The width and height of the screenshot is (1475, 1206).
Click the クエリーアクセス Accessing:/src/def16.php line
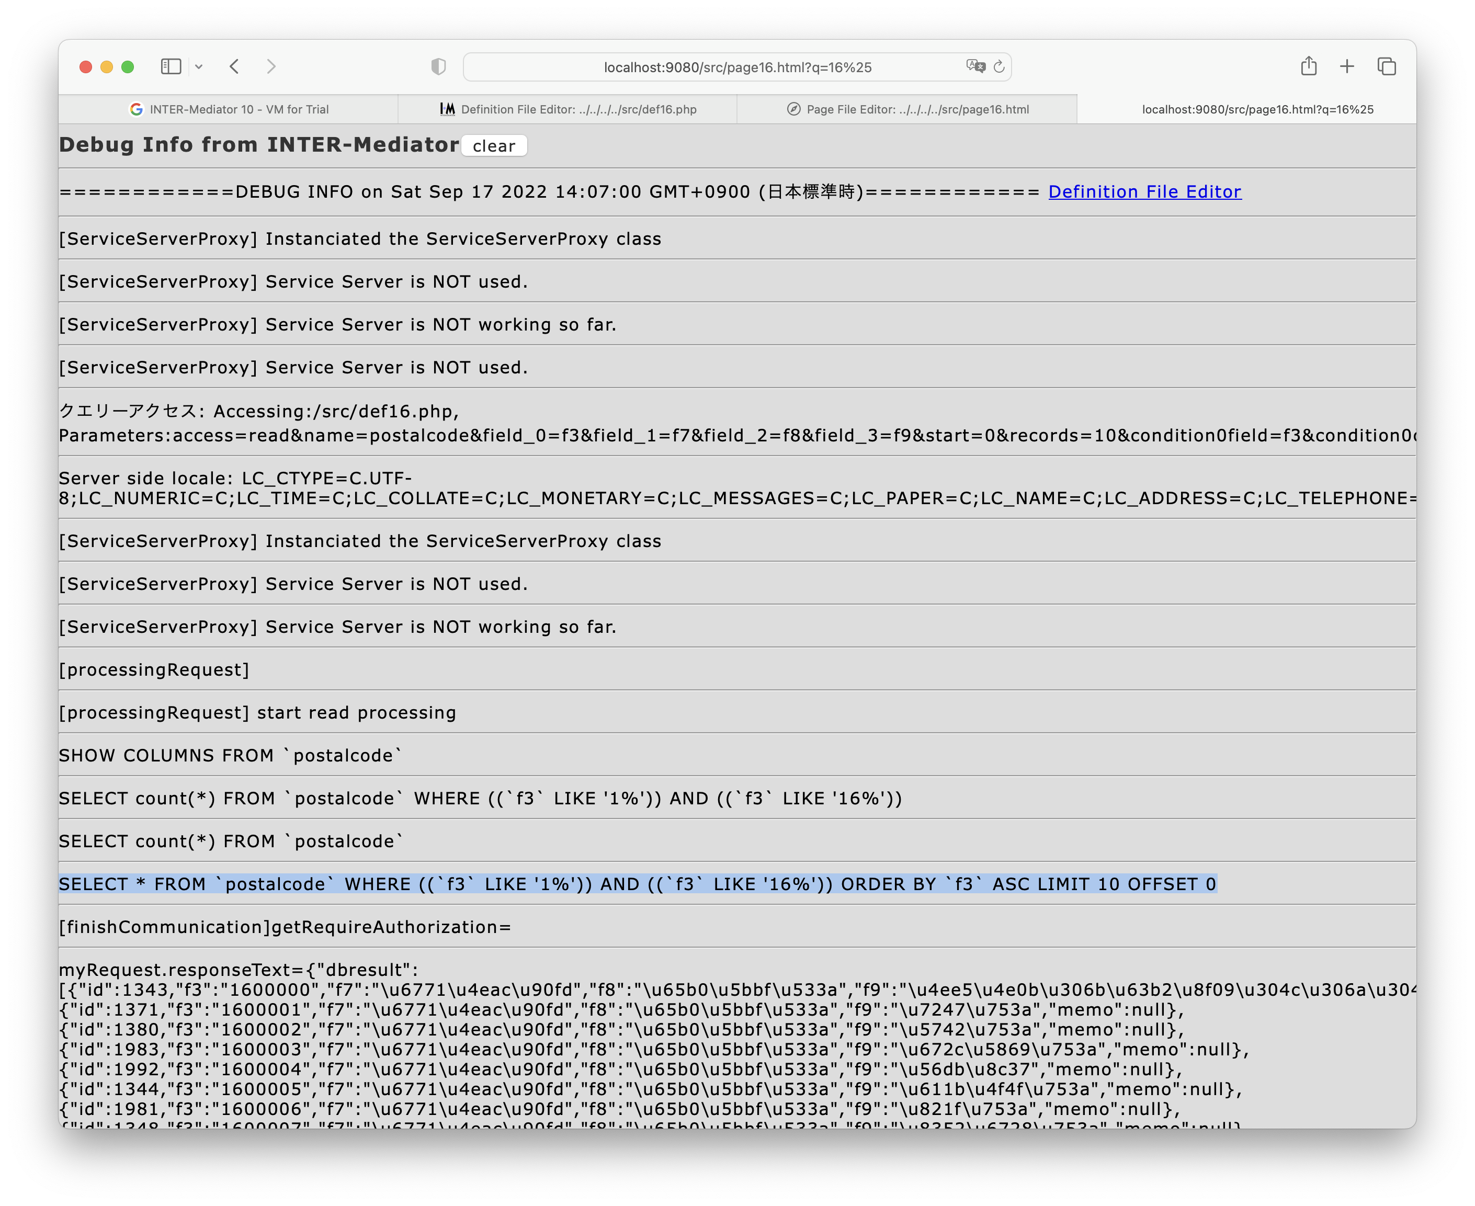coord(258,411)
